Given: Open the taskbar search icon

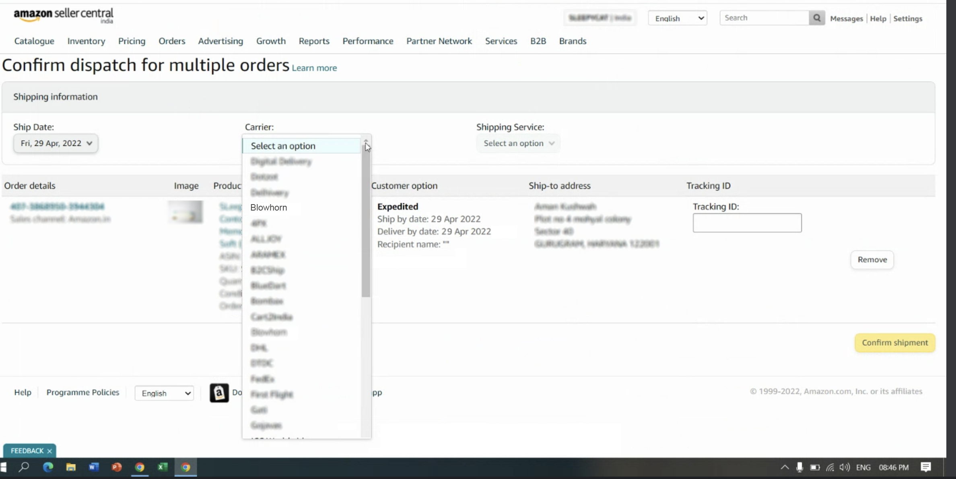Looking at the screenshot, I should pos(24,467).
